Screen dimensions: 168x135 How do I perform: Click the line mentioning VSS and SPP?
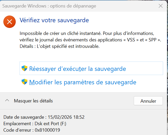pyautogui.click(x=90, y=40)
